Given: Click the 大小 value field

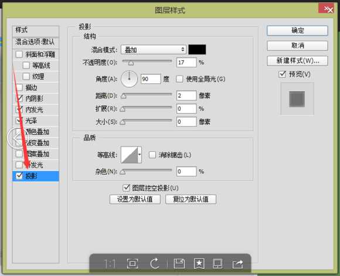Looking at the screenshot, I should pyautogui.click(x=186, y=122).
